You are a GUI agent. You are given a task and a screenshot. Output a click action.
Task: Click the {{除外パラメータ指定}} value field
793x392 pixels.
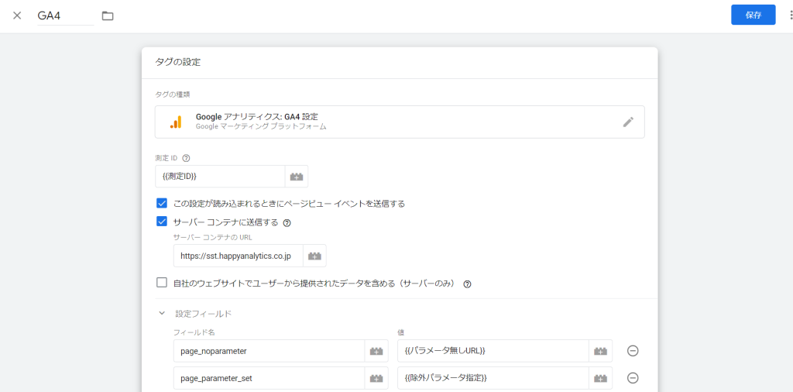tap(493, 378)
